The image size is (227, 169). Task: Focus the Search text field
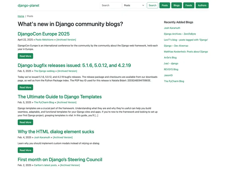(111, 5)
